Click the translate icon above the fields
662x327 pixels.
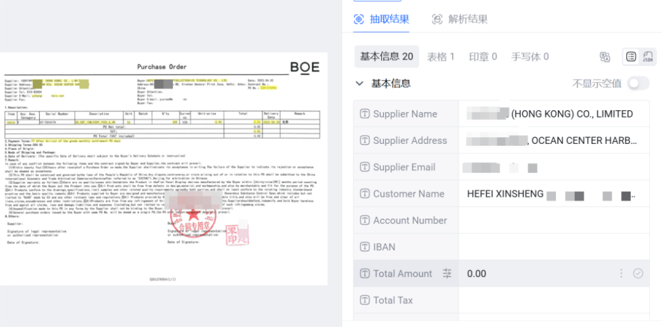coord(605,57)
